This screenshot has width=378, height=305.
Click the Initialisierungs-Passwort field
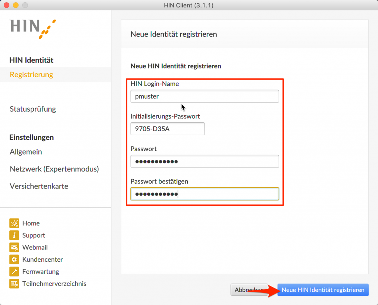click(168, 129)
